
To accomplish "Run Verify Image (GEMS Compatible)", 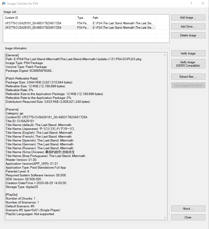I will (188, 64).
